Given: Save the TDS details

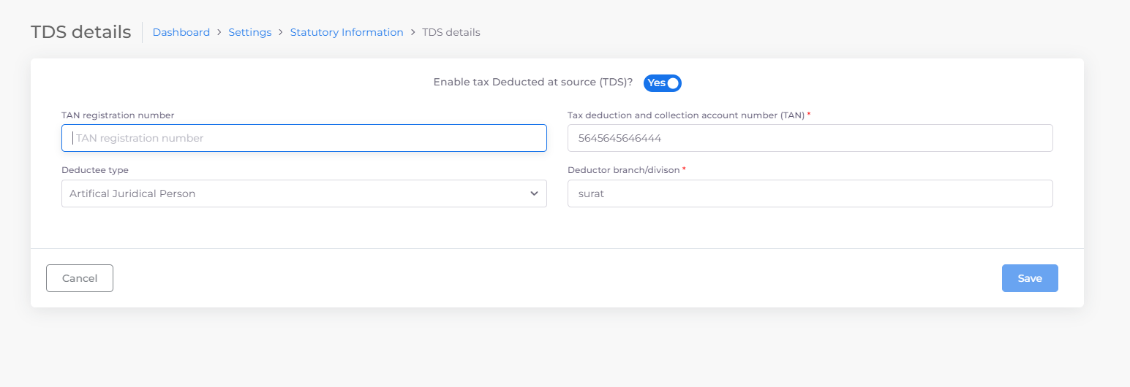Looking at the screenshot, I should pos(1030,278).
